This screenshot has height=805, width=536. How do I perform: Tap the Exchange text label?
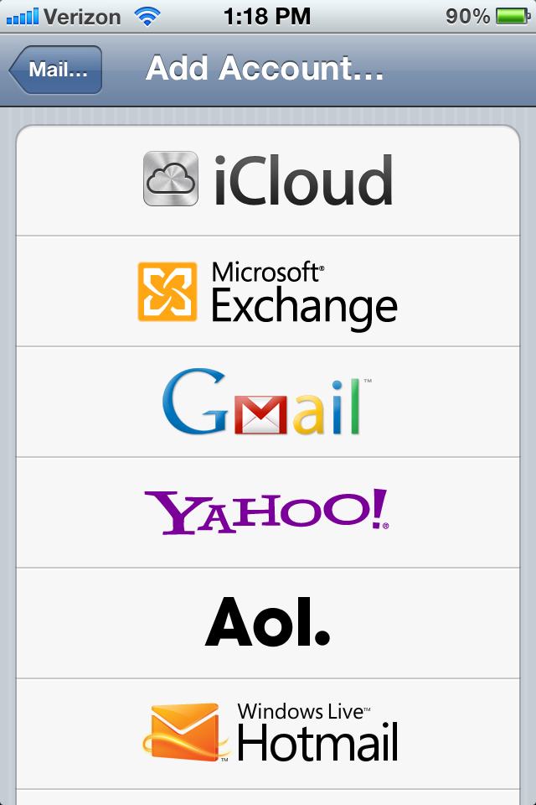coord(305,309)
